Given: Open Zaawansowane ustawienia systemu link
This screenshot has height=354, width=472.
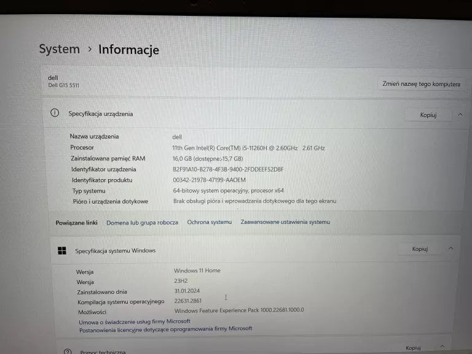Looking at the screenshot, I should pos(285,221).
